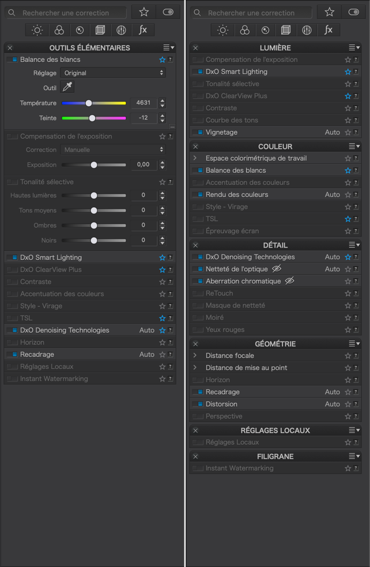Toggle visibility eye for Aberration chromatique
Image resolution: width=370 pixels, height=567 pixels.
tap(289, 281)
